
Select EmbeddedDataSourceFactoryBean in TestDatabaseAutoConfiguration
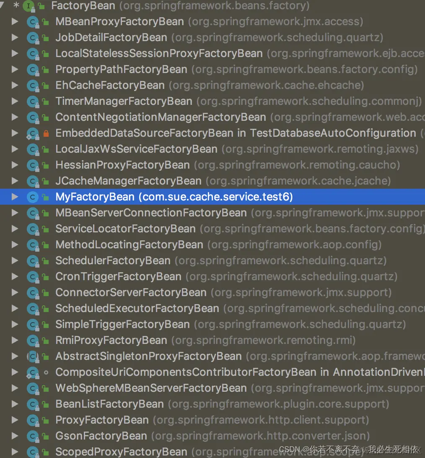click(212, 133)
